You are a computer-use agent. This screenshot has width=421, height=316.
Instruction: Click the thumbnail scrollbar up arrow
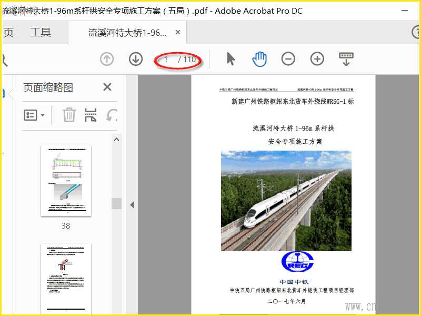(116, 140)
